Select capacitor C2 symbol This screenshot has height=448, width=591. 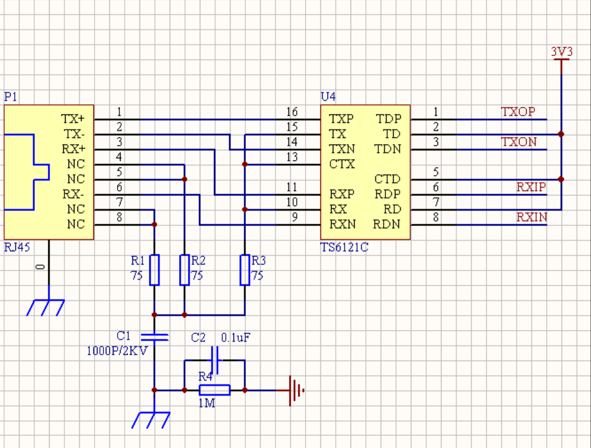coord(215,360)
